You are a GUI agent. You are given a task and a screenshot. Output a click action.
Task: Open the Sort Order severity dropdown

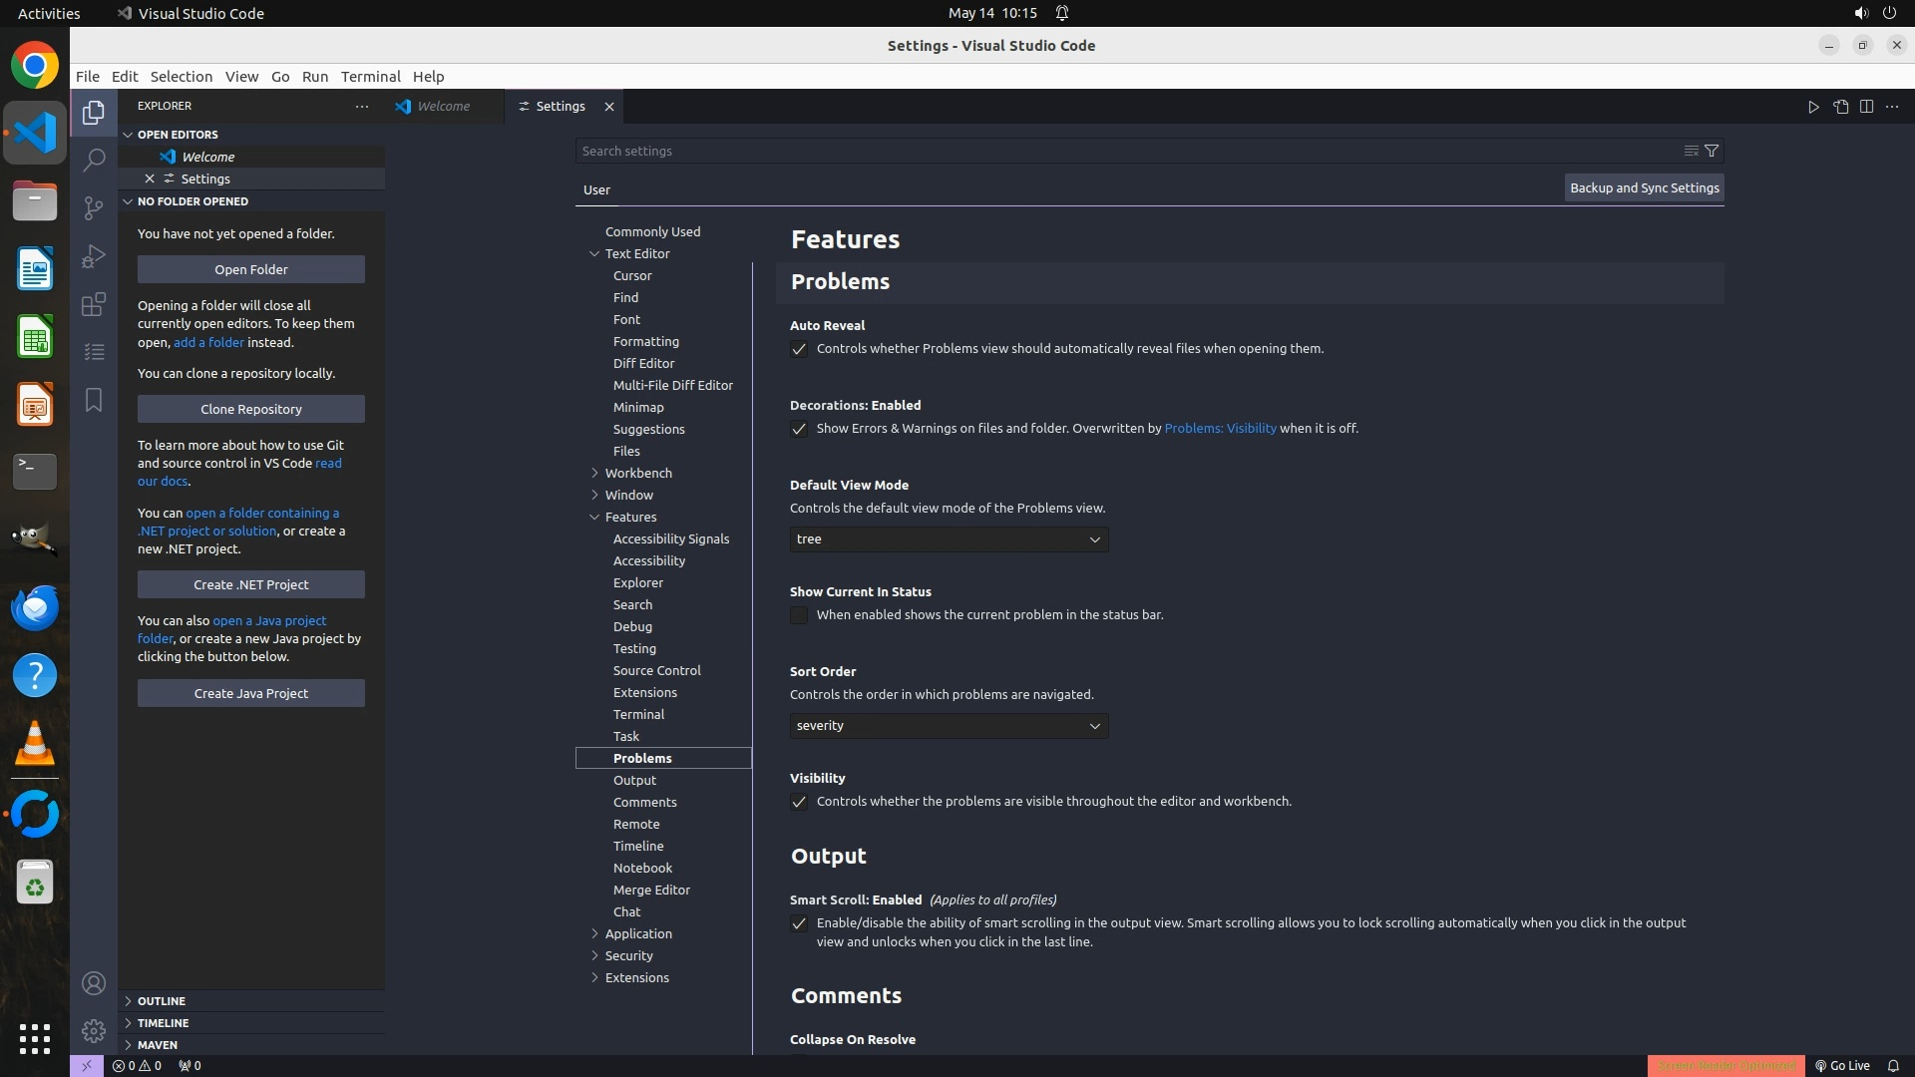(948, 726)
